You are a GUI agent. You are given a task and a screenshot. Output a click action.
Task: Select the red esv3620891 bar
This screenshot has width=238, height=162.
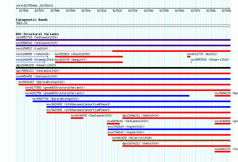(x=139, y=113)
